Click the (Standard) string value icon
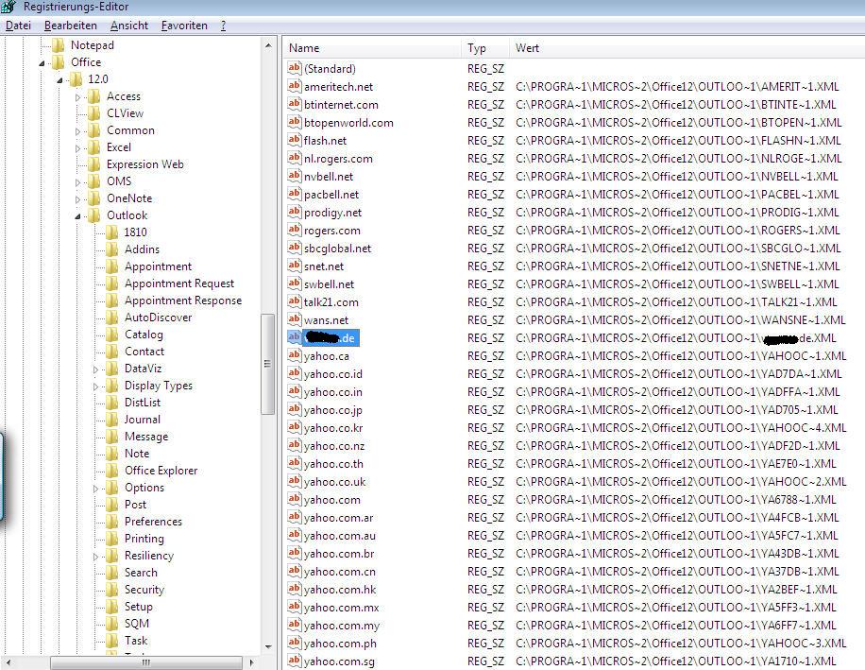This screenshot has width=865, height=670. [294, 68]
